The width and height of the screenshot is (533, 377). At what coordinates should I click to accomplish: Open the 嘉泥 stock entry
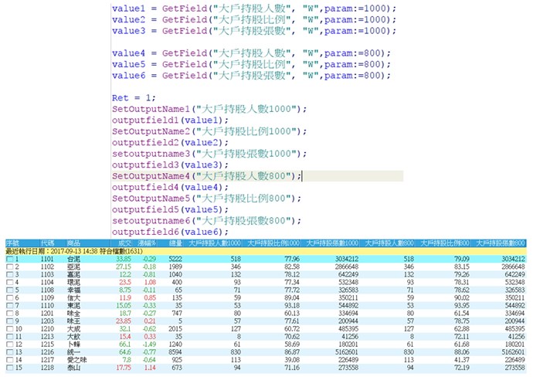(x=74, y=273)
